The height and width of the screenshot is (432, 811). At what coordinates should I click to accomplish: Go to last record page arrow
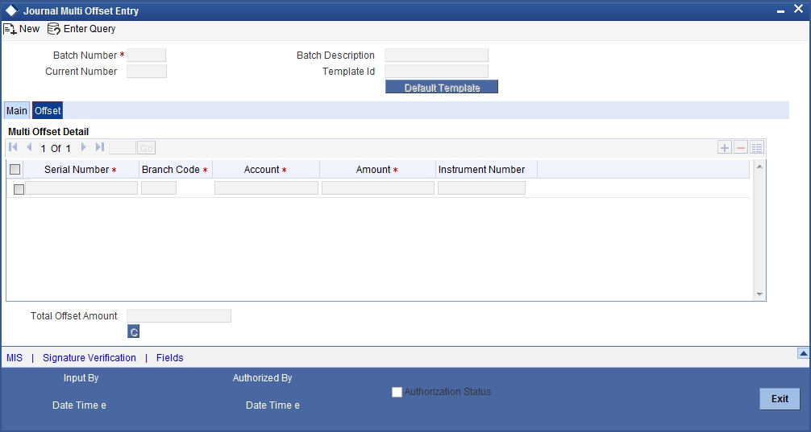pyautogui.click(x=100, y=147)
